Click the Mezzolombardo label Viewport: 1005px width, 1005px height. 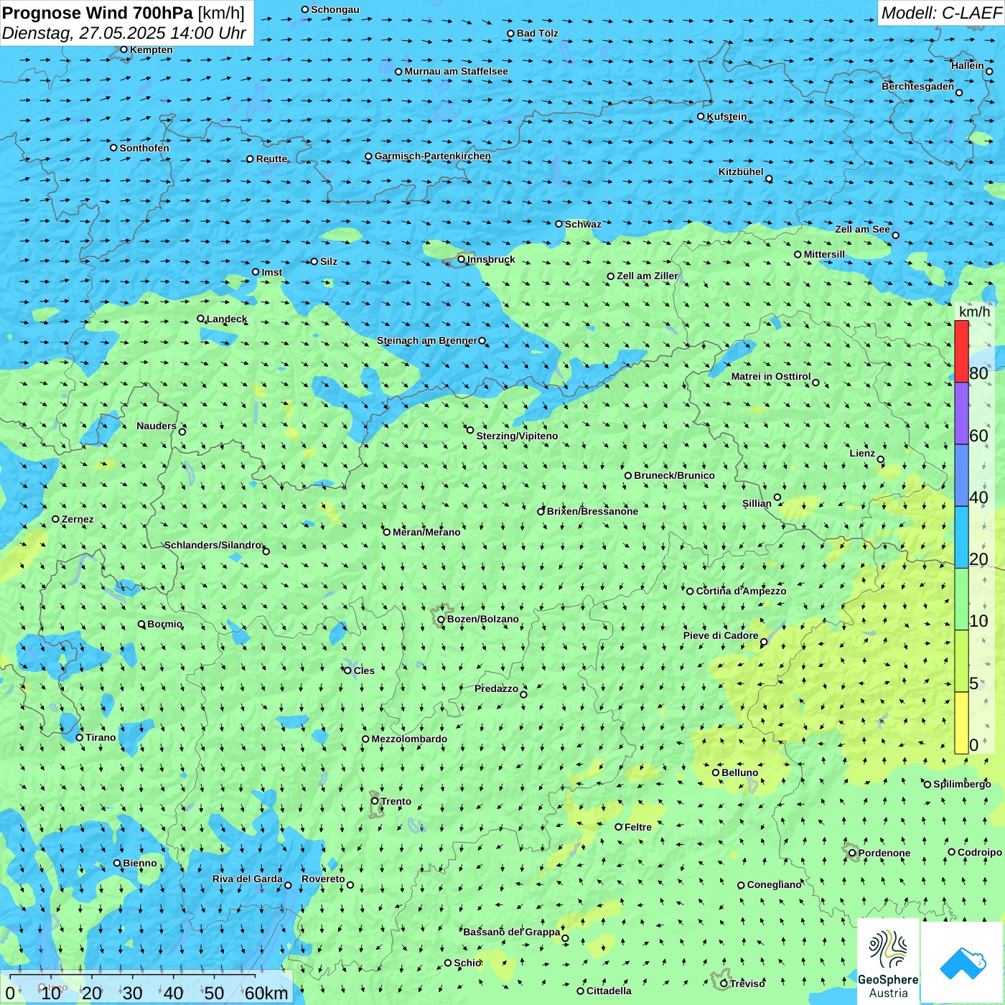[409, 739]
